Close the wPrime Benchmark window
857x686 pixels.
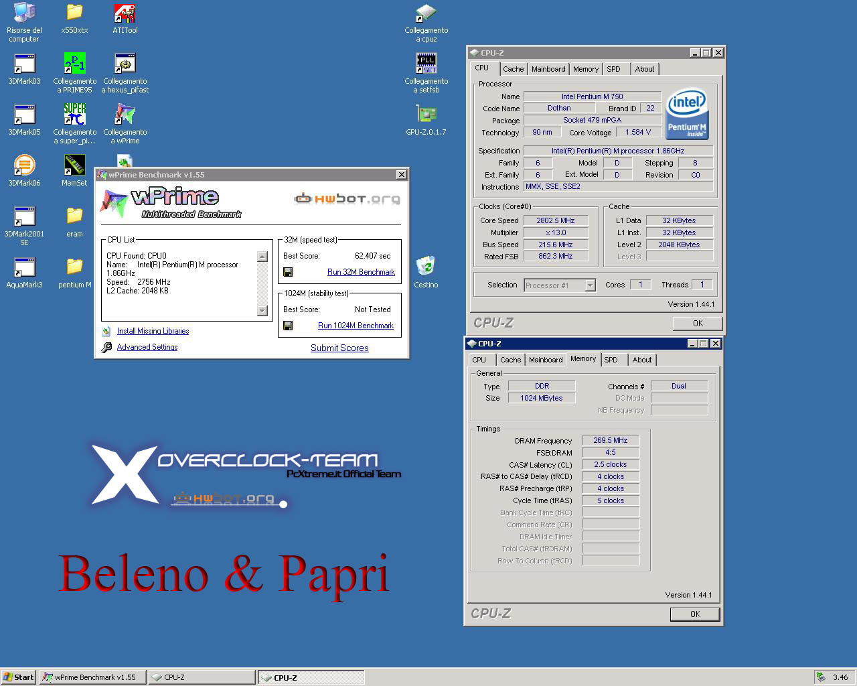pos(401,174)
